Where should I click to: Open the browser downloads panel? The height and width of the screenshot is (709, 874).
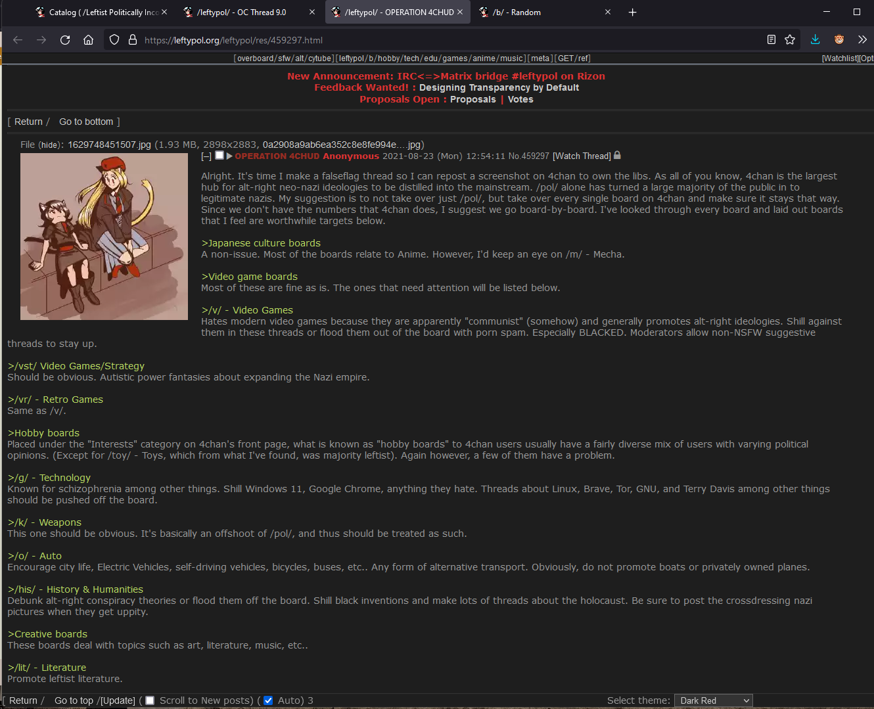point(816,40)
